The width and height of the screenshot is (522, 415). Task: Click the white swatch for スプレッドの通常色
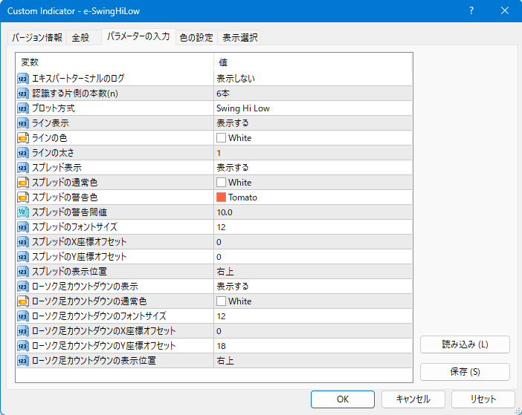click(x=221, y=183)
